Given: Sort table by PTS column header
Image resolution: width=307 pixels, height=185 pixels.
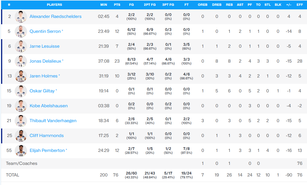Looking at the screenshot, I should point(117,5).
